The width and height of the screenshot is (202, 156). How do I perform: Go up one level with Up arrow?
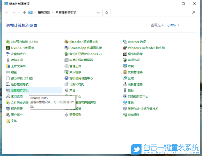pyautogui.click(x=24, y=13)
